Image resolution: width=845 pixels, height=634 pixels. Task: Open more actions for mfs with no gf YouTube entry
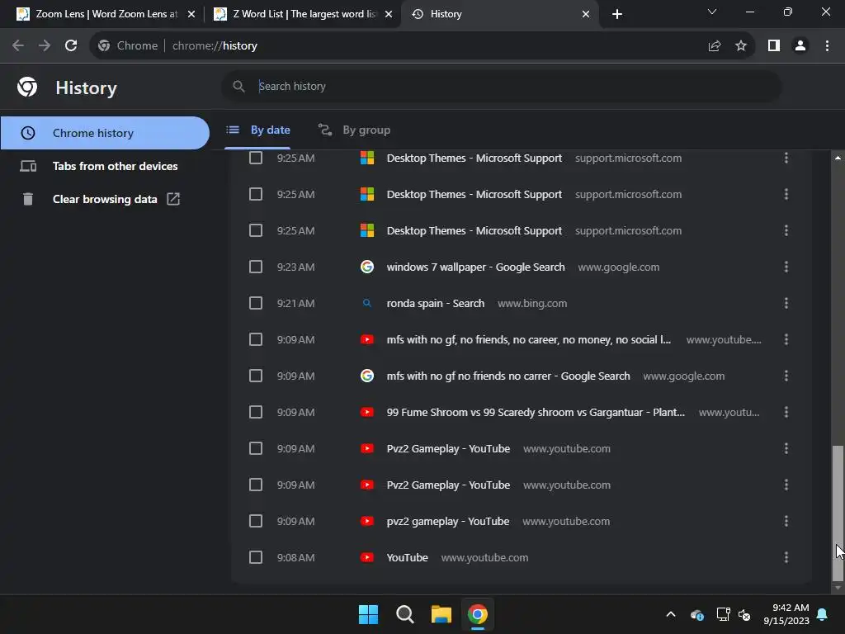[786, 339]
